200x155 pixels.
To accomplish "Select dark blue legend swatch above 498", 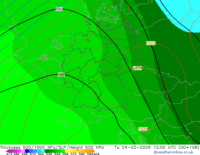I will pos(27,151).
